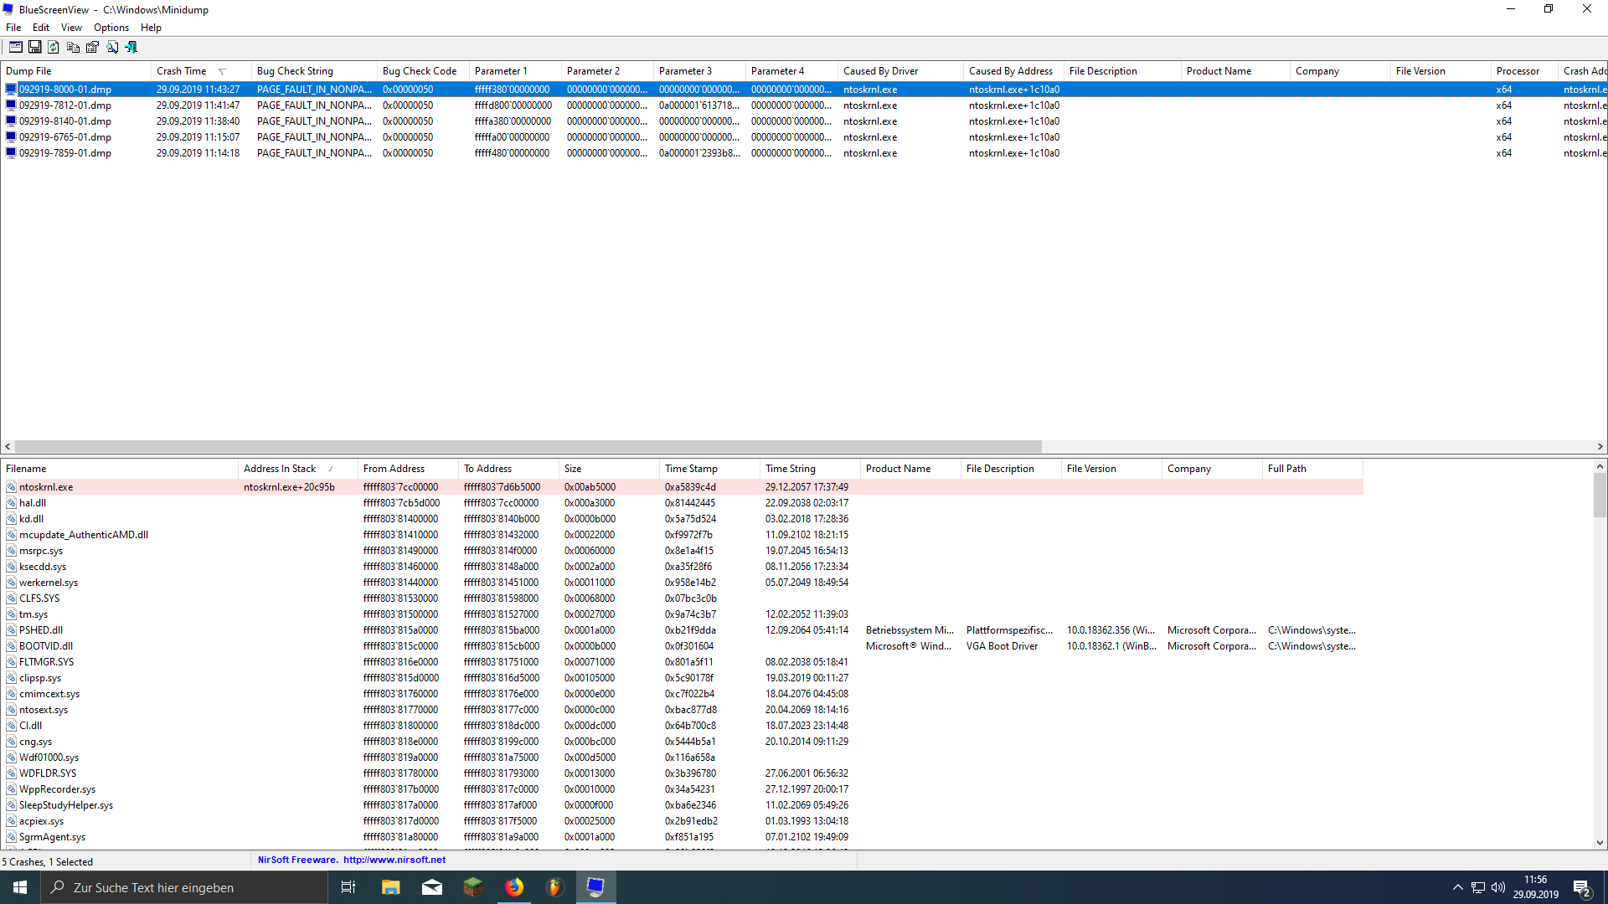Click the Save Selected Items floppy icon
Viewport: 1608px width, 904px height.
point(35,48)
